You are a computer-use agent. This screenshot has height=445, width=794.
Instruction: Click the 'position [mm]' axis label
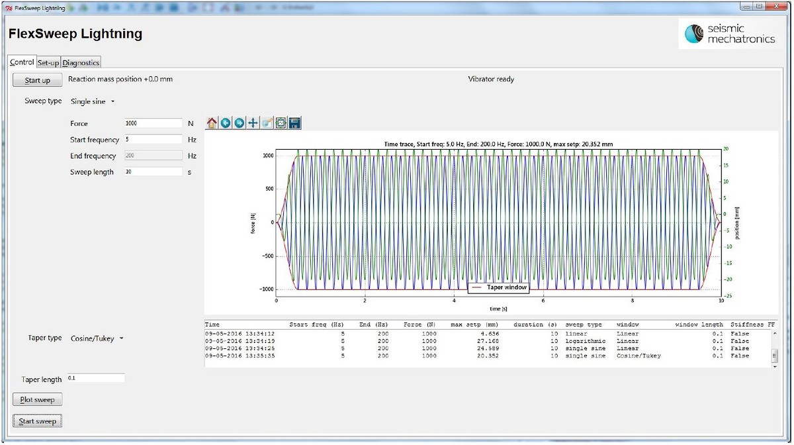(x=738, y=222)
